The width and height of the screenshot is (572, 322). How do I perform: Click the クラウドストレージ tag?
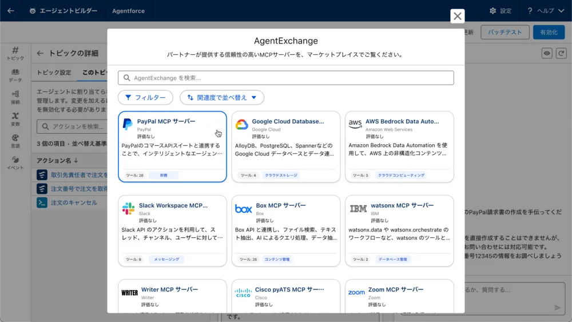[281, 176]
